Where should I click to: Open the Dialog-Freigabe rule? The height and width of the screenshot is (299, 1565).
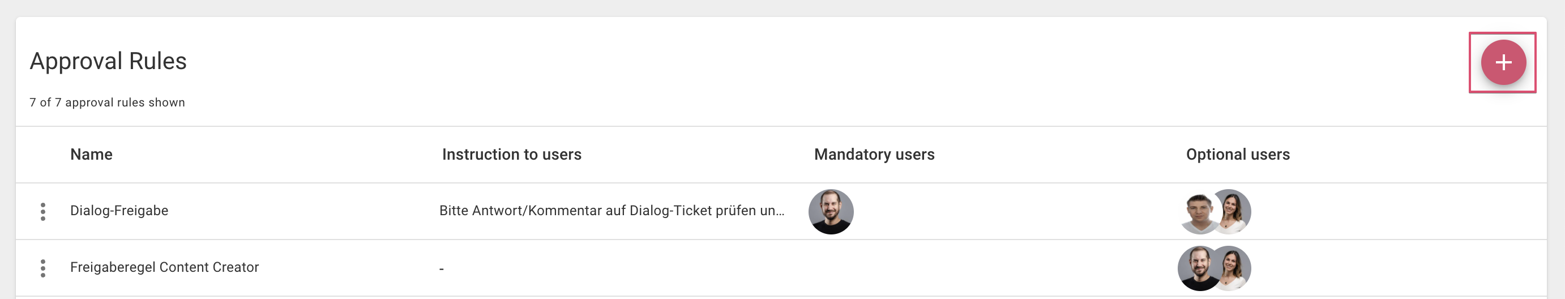tap(119, 211)
